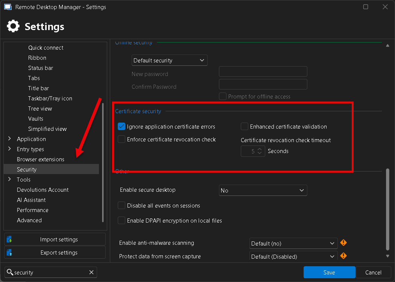
Task: Expand the Tools tree node
Action: click(9, 179)
